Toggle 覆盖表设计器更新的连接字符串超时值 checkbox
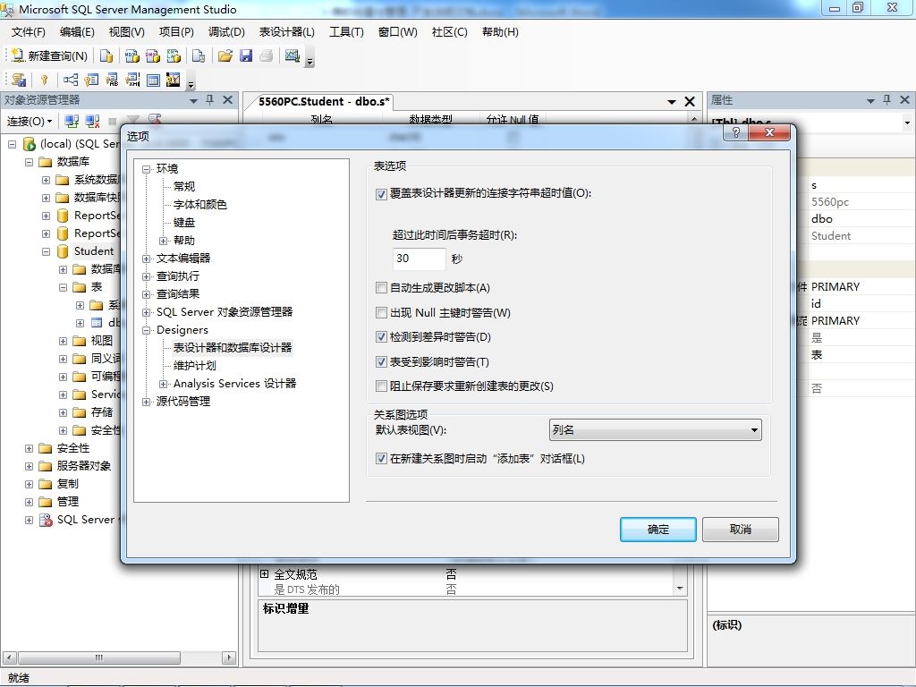The width and height of the screenshot is (916, 687). 381,194
